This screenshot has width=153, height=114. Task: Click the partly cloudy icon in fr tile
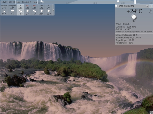click(x=20, y=11)
